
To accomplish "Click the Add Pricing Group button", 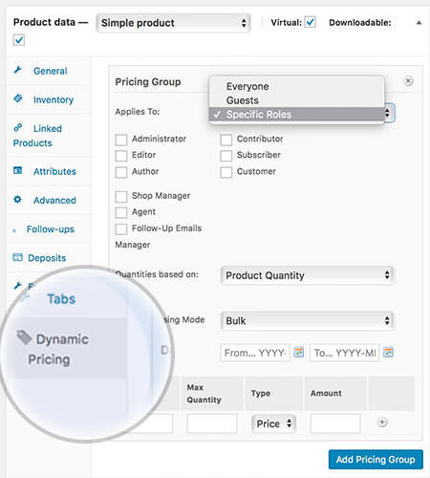I will point(376,460).
